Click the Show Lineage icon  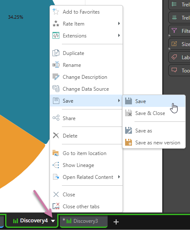point(56,165)
